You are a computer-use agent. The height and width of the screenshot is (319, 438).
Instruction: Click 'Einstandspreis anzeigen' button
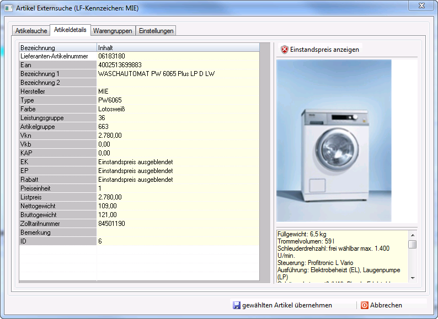pyautogui.click(x=324, y=50)
